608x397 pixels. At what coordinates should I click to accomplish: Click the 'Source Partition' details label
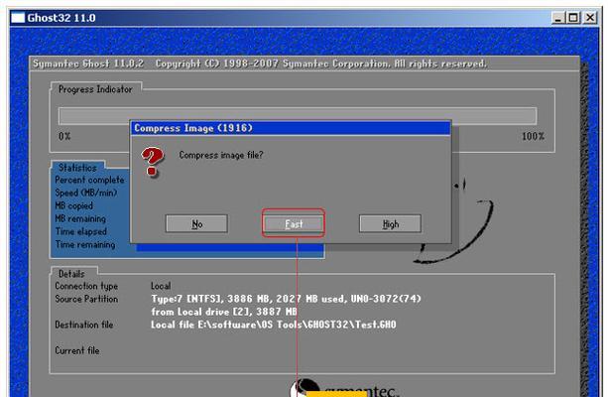pos(86,299)
